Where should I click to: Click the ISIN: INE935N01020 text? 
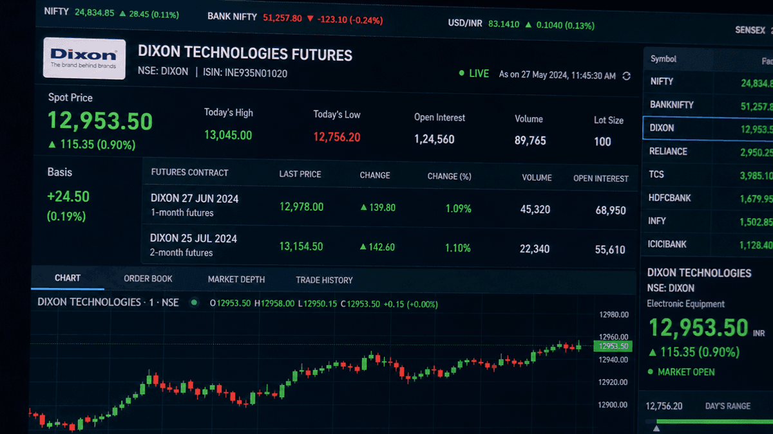[245, 73]
